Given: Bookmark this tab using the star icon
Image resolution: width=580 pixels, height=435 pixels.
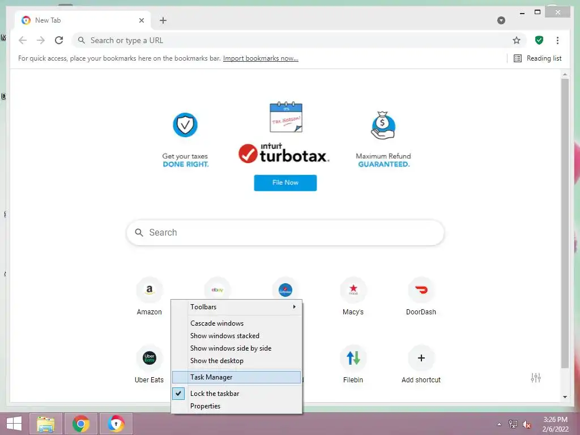Looking at the screenshot, I should coord(517,40).
